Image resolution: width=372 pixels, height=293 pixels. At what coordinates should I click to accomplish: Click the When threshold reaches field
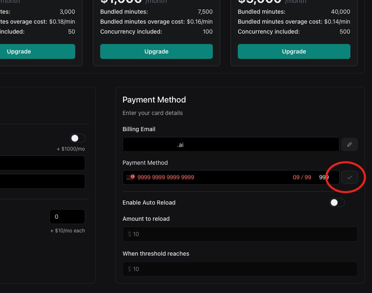(240, 269)
